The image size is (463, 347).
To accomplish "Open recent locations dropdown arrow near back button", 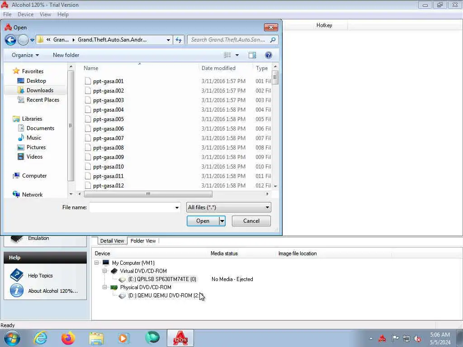I will tap(32, 40).
